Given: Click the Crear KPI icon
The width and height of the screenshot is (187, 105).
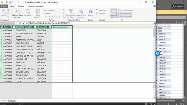Looking at the screenshot, I should tap(97, 13).
